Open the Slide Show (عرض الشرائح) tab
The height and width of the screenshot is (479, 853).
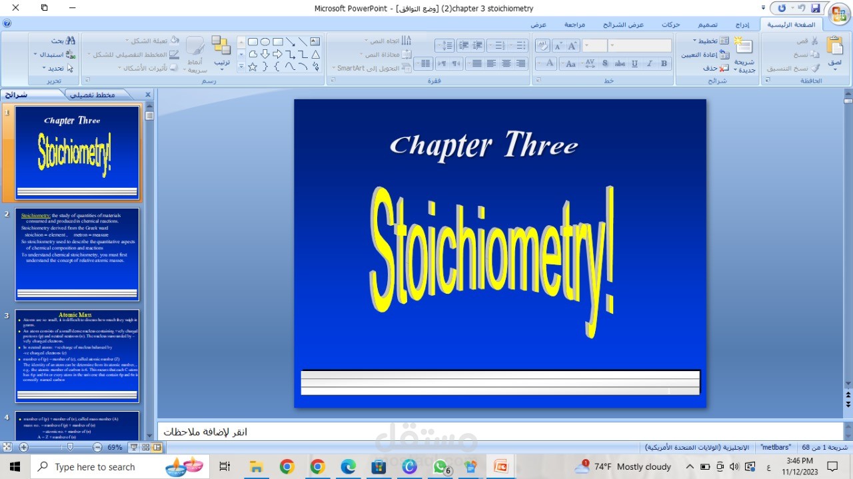[x=623, y=25]
